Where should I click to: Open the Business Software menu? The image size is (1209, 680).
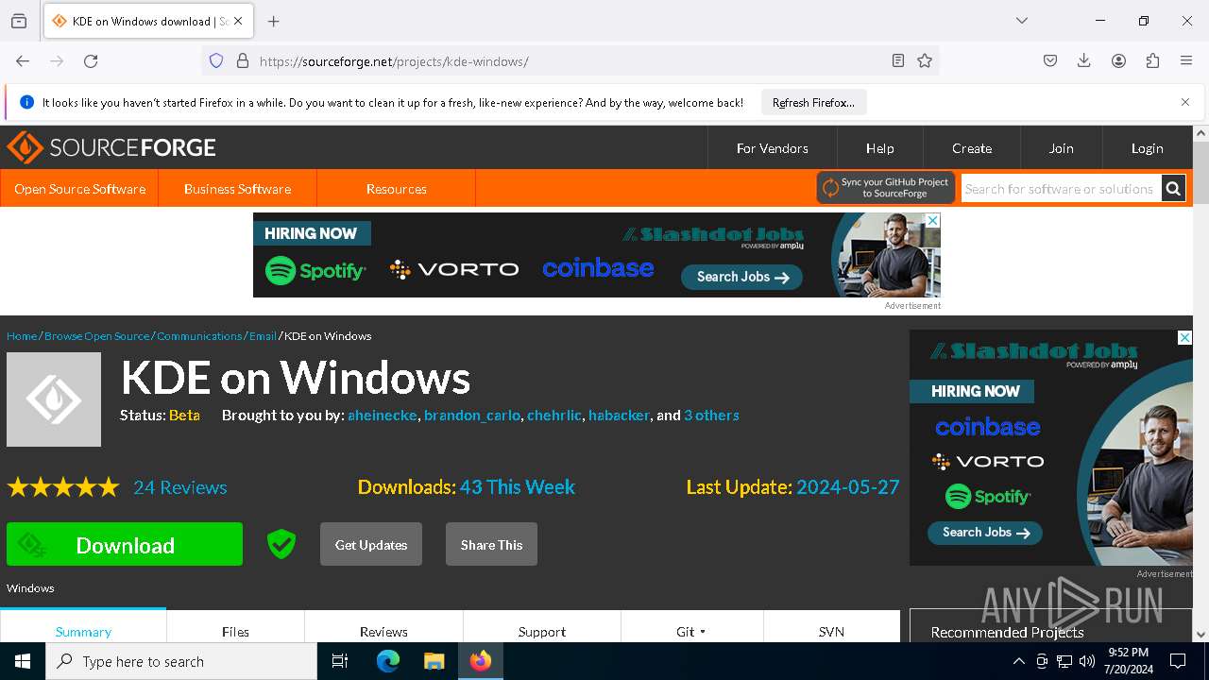[x=237, y=189]
